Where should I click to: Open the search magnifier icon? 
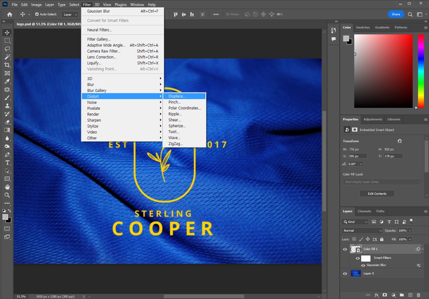pos(410,14)
